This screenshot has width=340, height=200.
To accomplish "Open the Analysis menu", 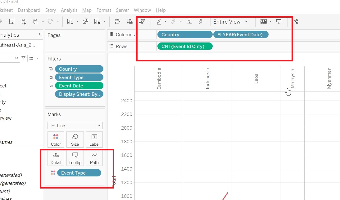I will (69, 10).
